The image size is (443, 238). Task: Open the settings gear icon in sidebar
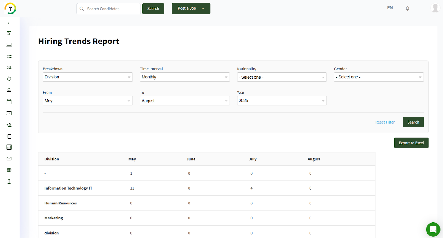pyautogui.click(x=9, y=170)
